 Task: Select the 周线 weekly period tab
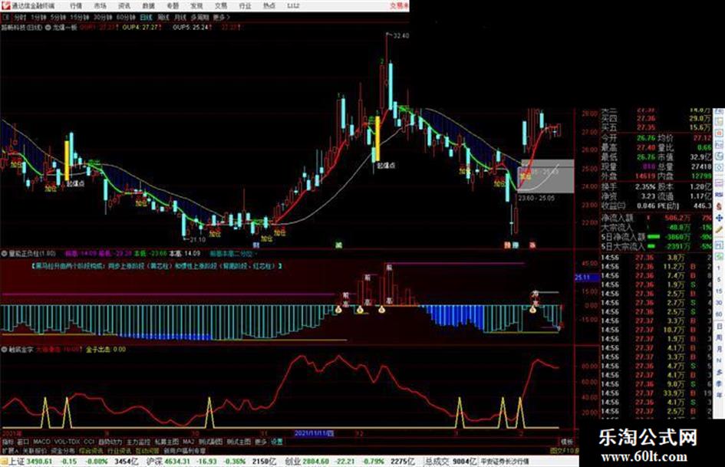point(163,18)
